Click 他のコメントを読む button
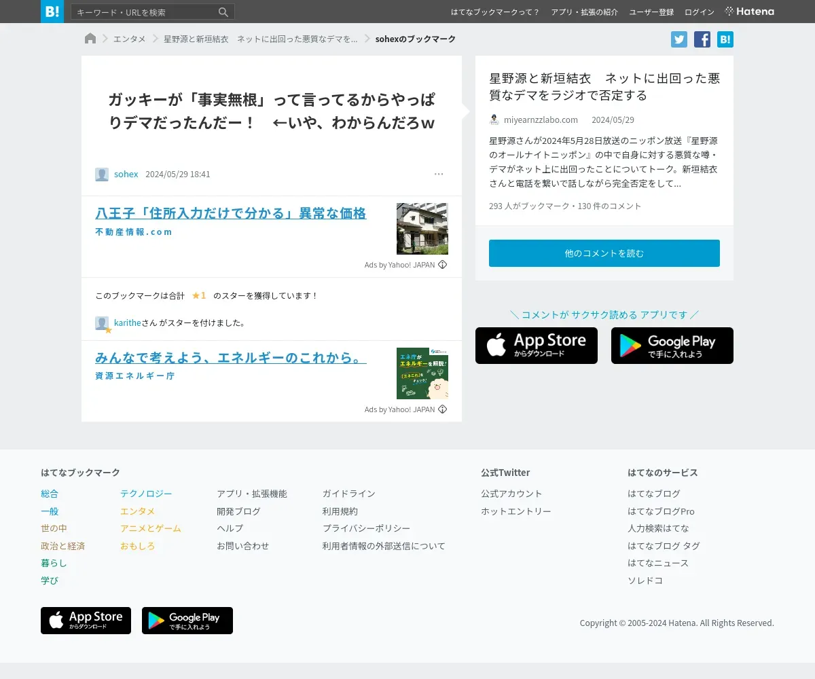 pos(604,253)
